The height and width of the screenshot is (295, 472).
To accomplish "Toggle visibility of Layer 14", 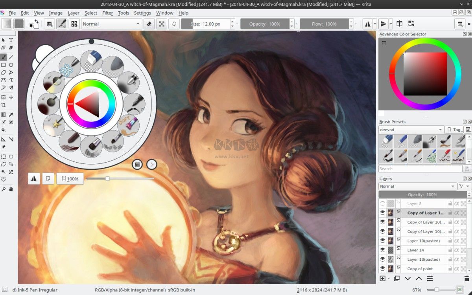I will 382,250.
